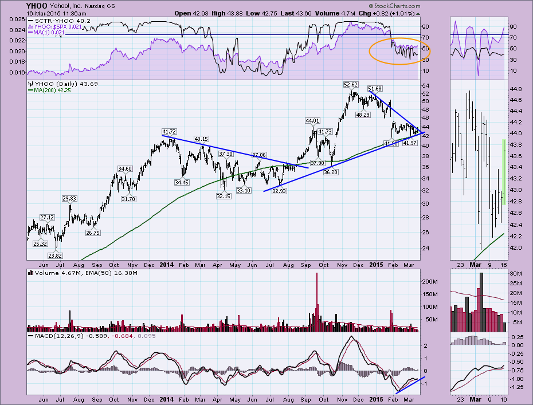Image resolution: width=533 pixels, height=405 pixels.
Task: Click the Volume 4.67M, EMA(50) 16.30M legend
Action: [86, 273]
